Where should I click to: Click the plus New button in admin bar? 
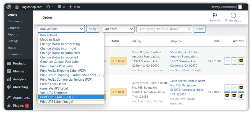tap(74, 7)
